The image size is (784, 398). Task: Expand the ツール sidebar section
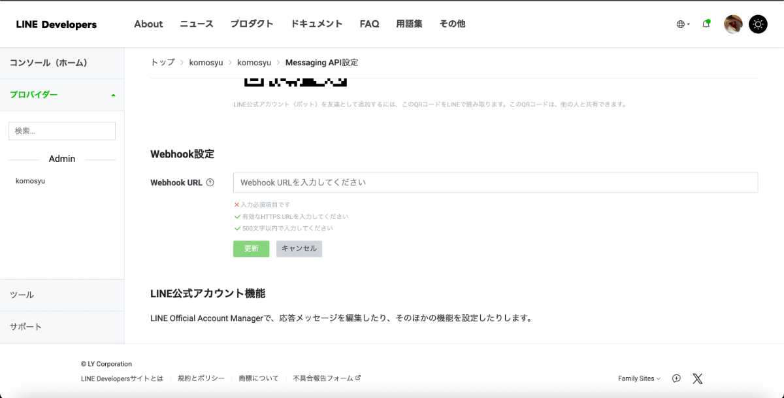point(62,295)
